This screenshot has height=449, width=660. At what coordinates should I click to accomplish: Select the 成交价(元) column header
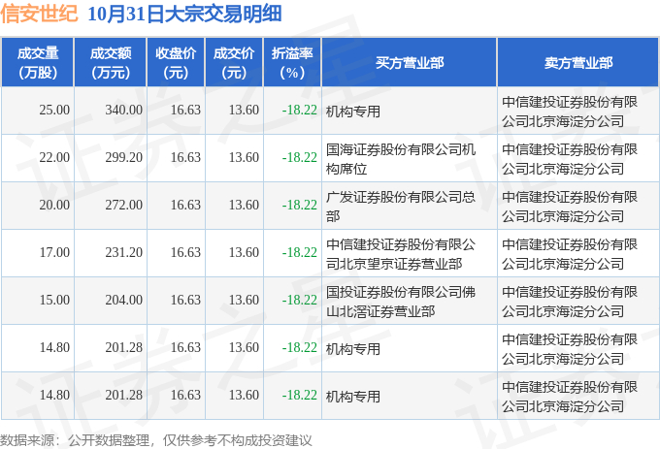pyautogui.click(x=234, y=63)
